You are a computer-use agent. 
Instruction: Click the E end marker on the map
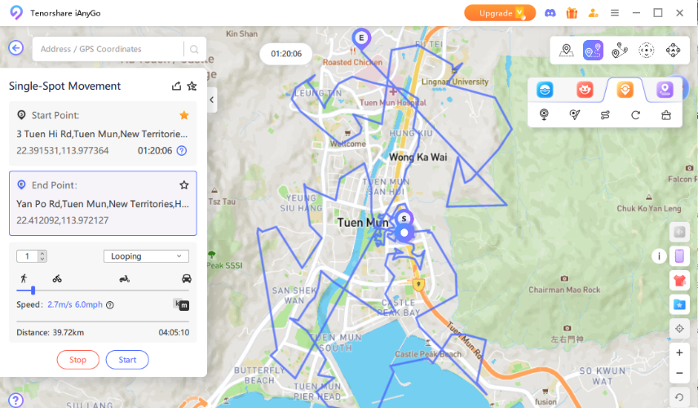361,38
